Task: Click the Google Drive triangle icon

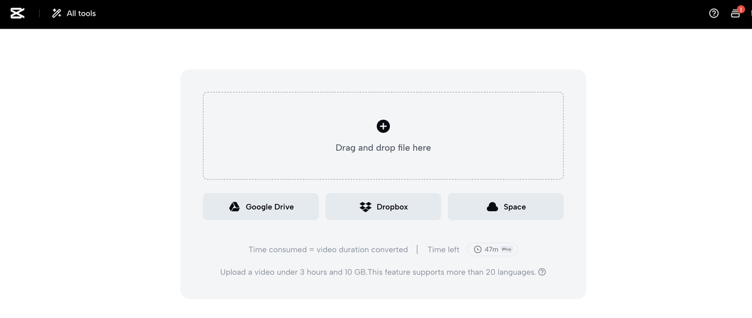Action: [234, 207]
